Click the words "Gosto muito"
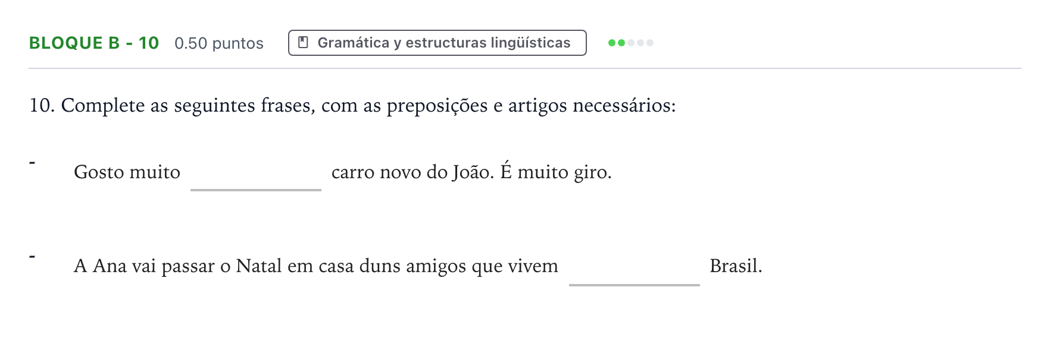 coord(127,172)
